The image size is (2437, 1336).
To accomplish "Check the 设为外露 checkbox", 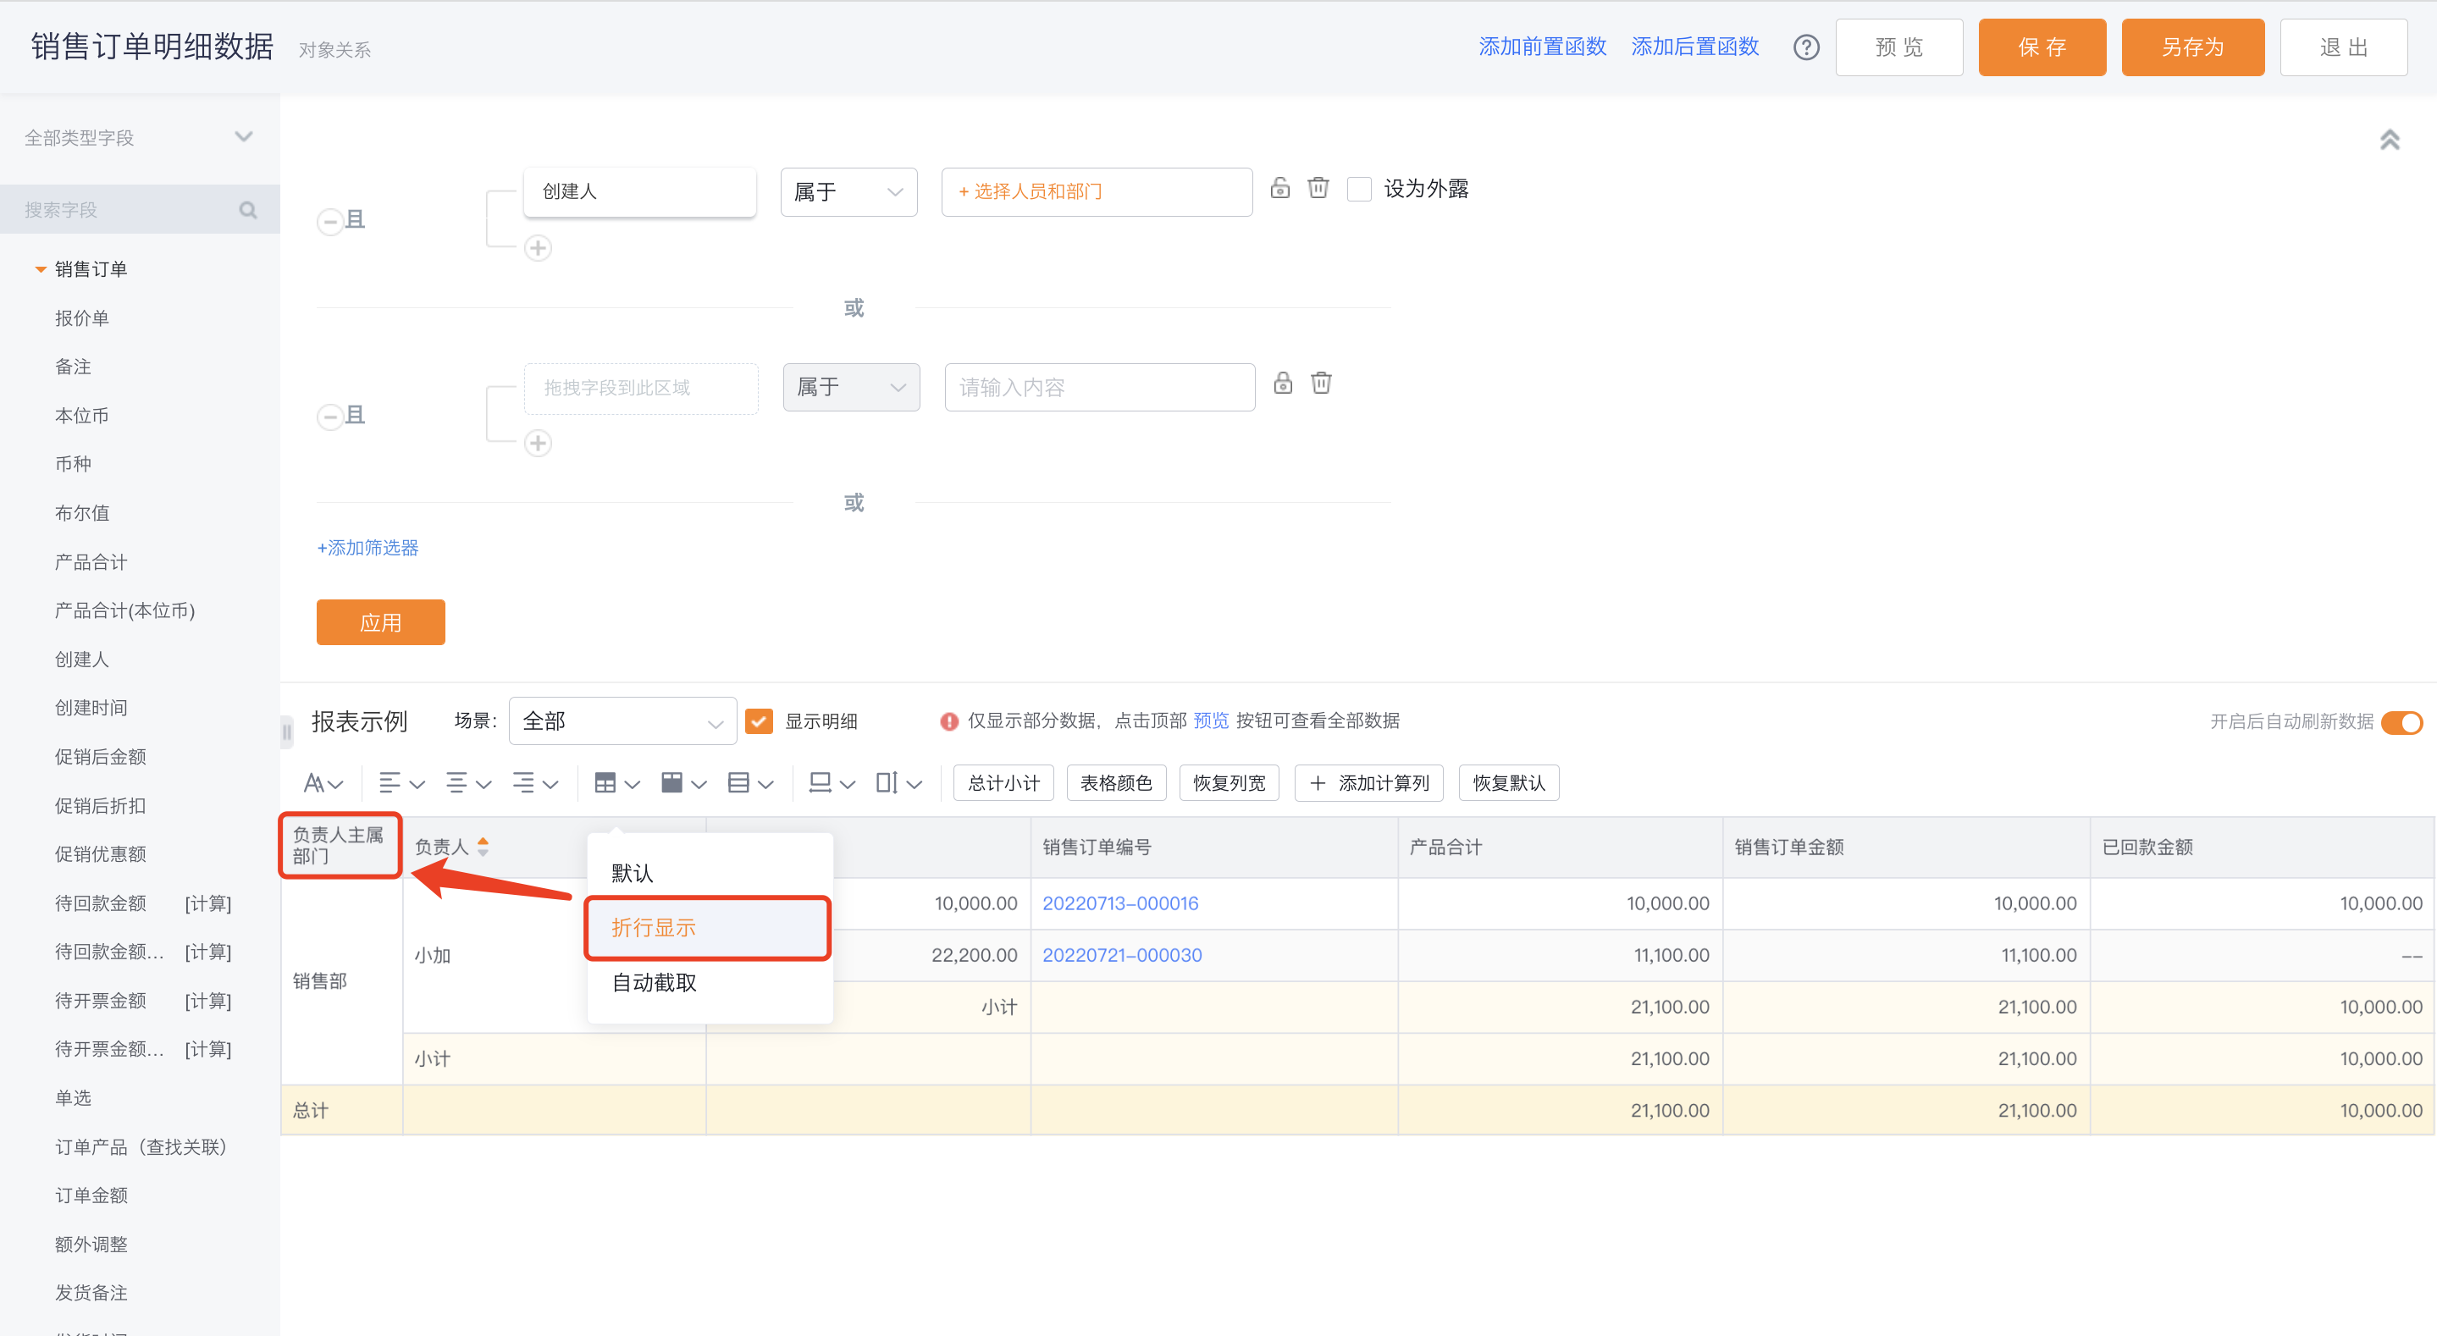I will [1358, 188].
